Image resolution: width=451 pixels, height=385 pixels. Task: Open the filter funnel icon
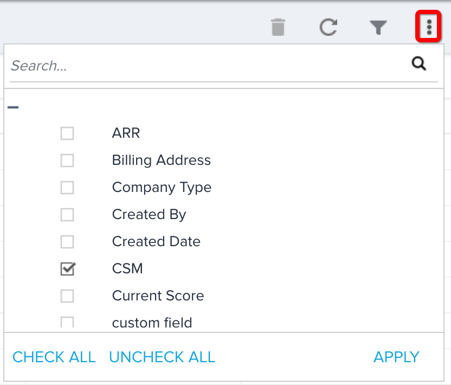click(x=378, y=27)
